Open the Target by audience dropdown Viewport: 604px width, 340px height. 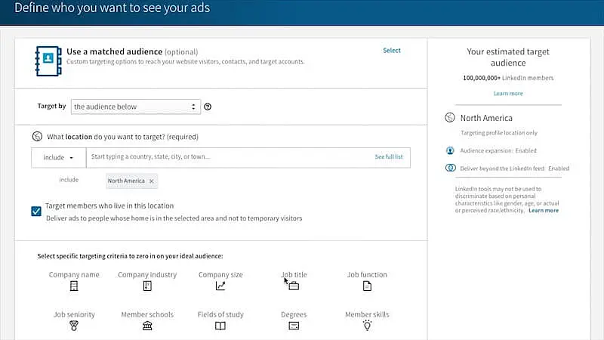tap(136, 107)
